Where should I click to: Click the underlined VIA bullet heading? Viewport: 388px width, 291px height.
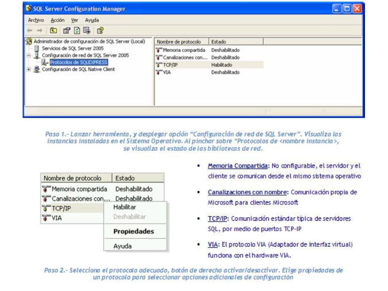point(213,245)
